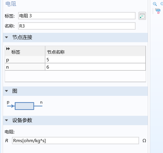Collapse the 节点连接 section
Viewport: 163px width, 153px height.
pos(6,37)
